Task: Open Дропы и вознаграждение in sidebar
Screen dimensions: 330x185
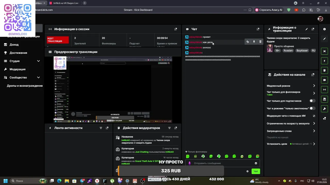Action: point(25,86)
